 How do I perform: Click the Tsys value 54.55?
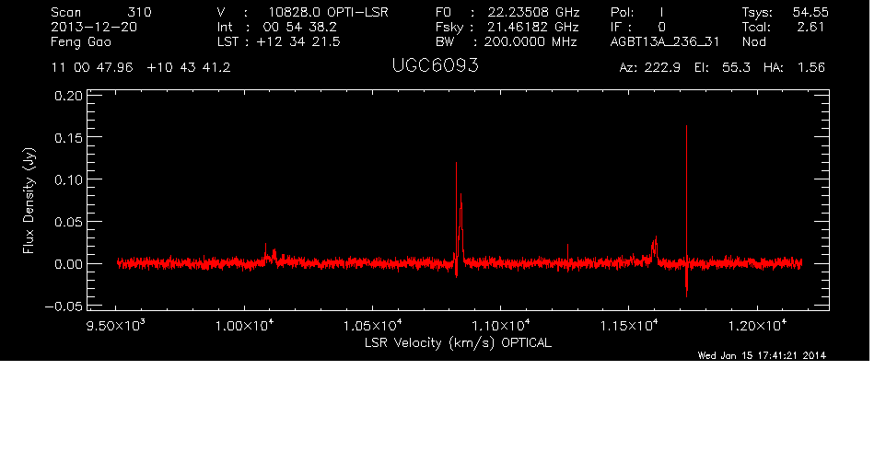[810, 12]
